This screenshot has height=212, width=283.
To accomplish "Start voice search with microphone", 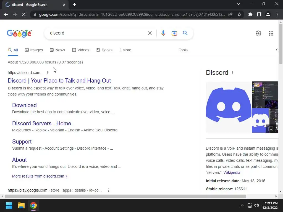I will 163,33.
